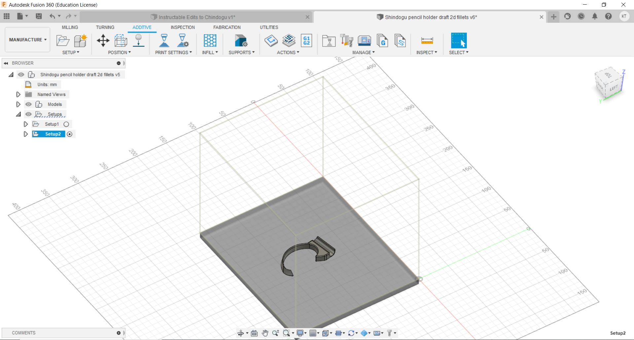Viewport: 634px width, 340px height.
Task: Expand the Named Views tree node
Action: (18, 94)
